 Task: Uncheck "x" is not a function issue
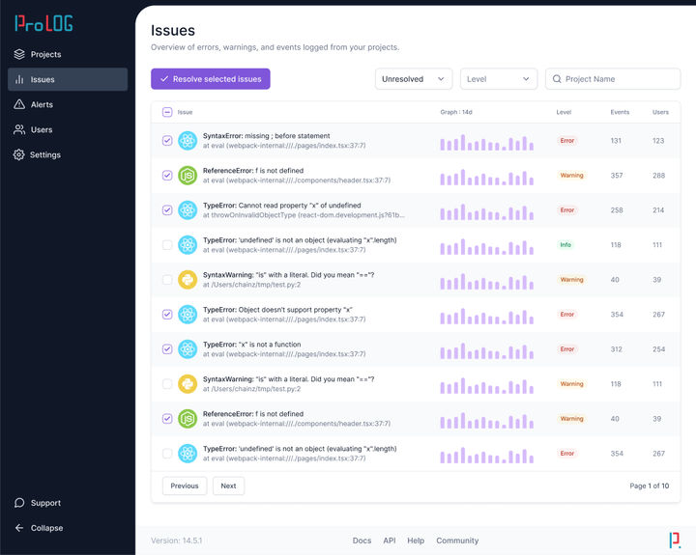(167, 349)
